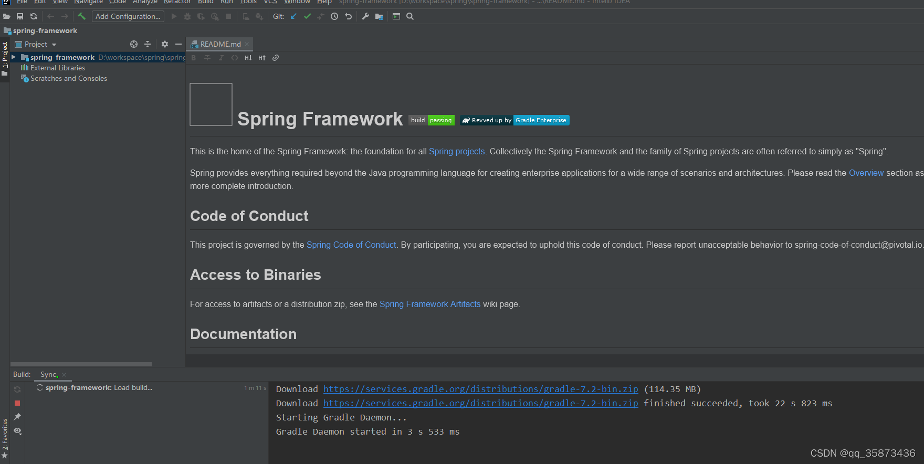This screenshot has height=464, width=924.
Task: Open the Spring Code of Conduct link
Action: click(351, 245)
